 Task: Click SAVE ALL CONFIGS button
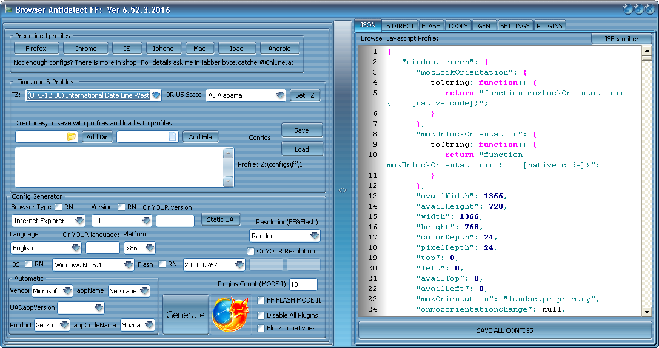point(505,330)
